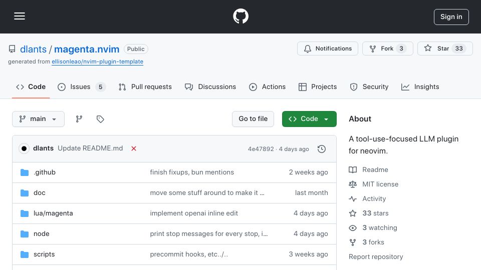Screen dimensions: 481x270
Task: Click '2 weeks ago' in .github row
Action: point(308,172)
